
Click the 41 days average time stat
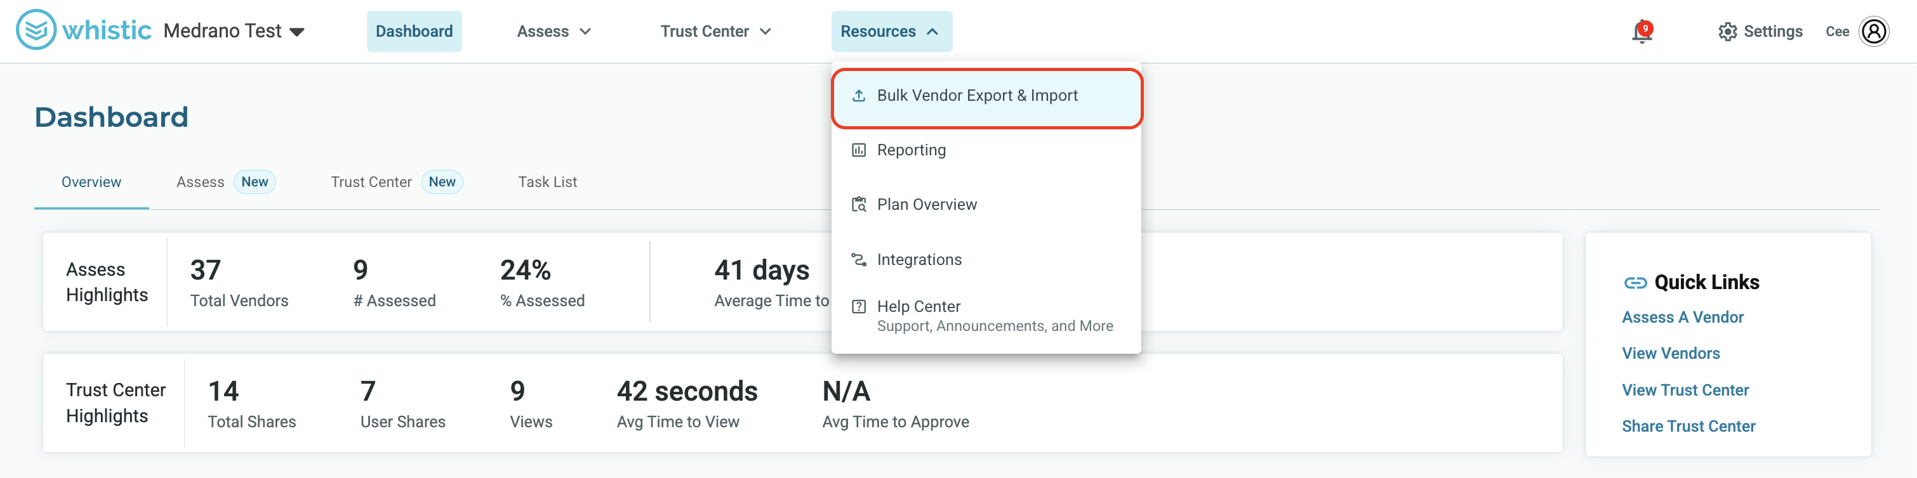pos(771,283)
